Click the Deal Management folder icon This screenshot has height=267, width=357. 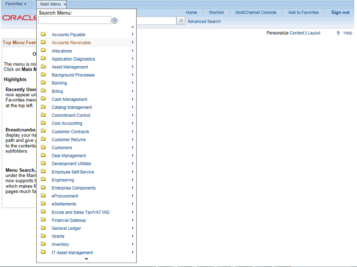click(x=43, y=155)
